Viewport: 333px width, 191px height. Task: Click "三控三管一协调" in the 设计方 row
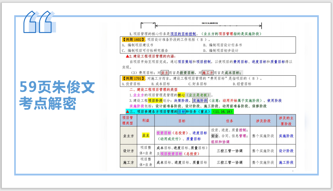tap(230, 151)
